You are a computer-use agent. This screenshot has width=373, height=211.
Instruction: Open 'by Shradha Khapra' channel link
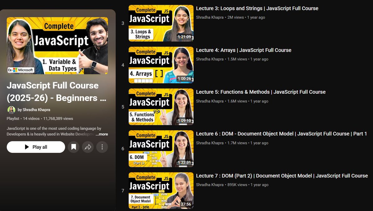click(x=34, y=110)
